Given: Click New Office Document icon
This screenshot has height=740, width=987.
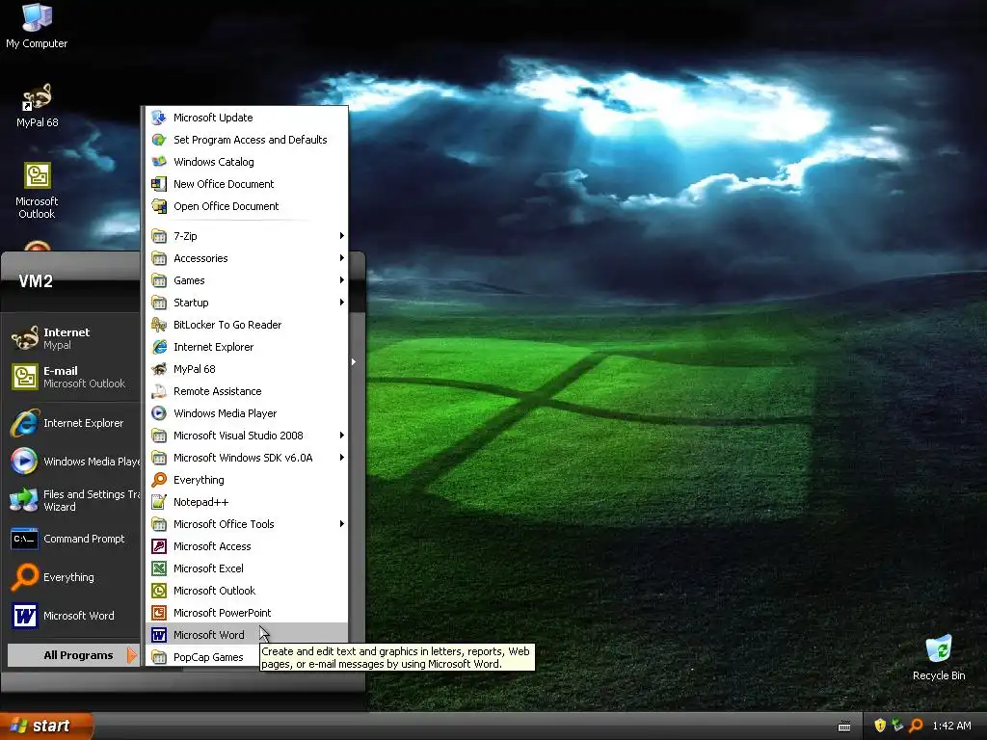Looking at the screenshot, I should (159, 184).
